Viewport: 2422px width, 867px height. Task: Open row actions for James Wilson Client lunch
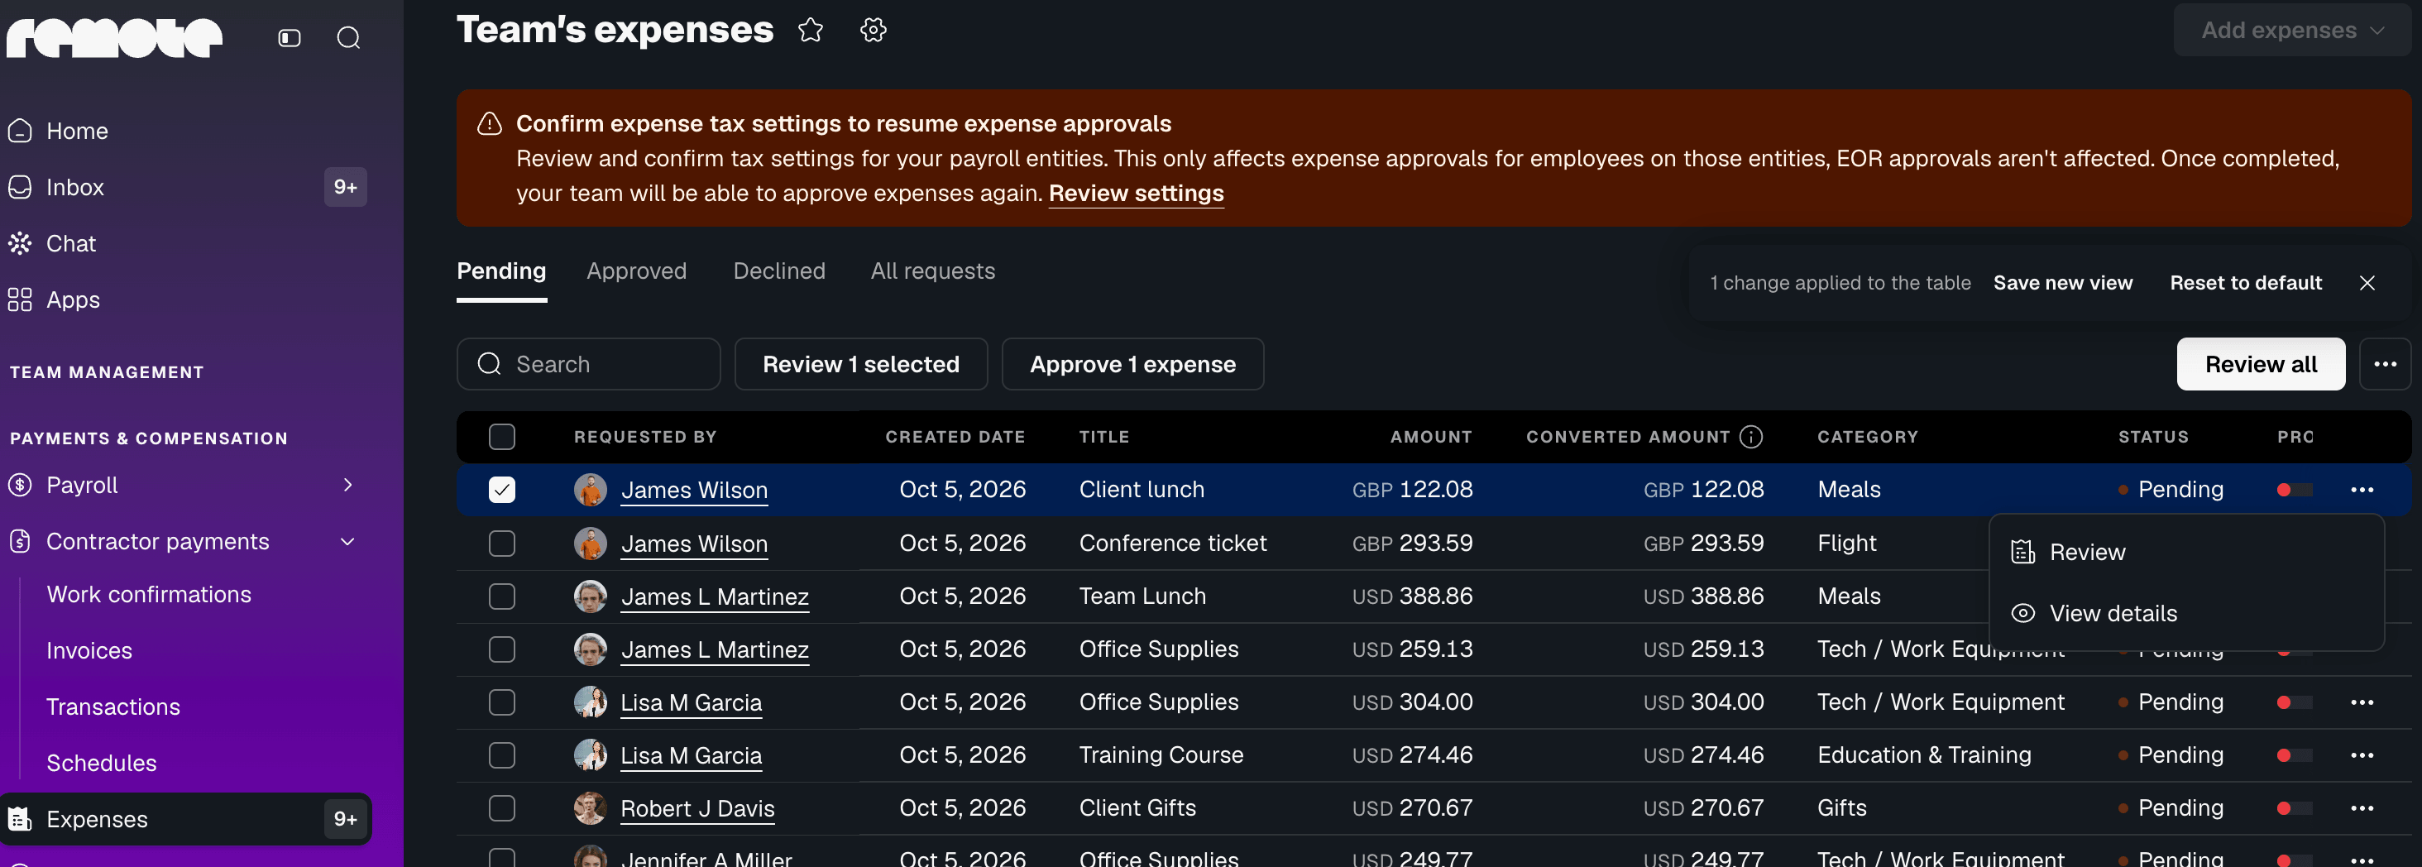pos(2362,490)
